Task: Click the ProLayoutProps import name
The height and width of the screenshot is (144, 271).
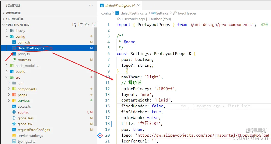Action: tap(154, 25)
